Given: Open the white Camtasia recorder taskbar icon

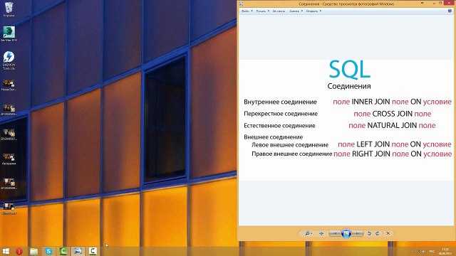Looking at the screenshot, I should coord(93,251).
